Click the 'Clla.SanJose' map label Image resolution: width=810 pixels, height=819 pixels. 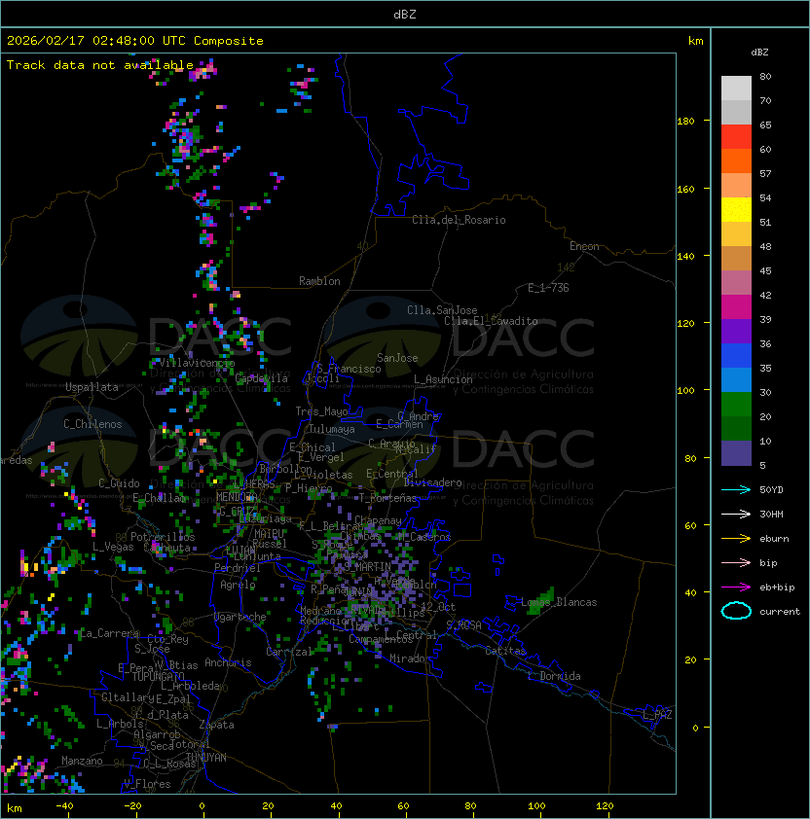(442, 310)
